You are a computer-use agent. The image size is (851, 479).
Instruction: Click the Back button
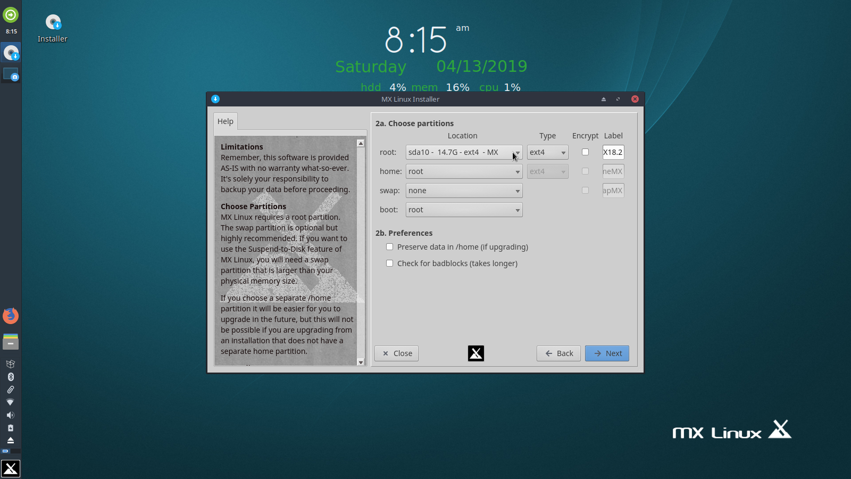pyautogui.click(x=558, y=353)
